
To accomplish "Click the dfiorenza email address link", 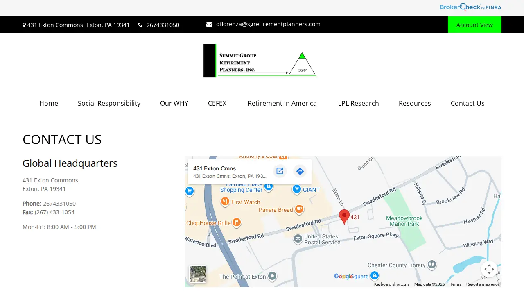I will 268,24.
